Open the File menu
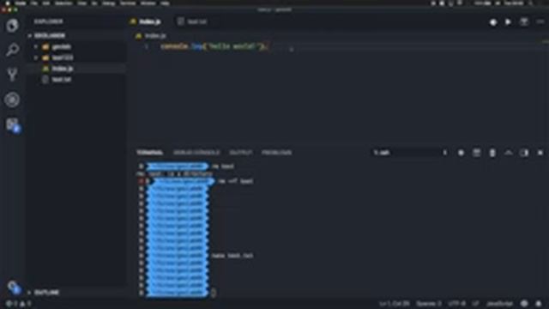This screenshot has width=549, height=309. pos(34,3)
